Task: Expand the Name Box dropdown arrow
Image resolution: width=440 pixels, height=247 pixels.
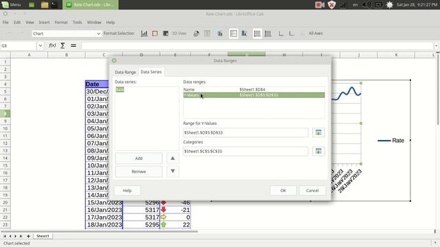Action: 40,46
